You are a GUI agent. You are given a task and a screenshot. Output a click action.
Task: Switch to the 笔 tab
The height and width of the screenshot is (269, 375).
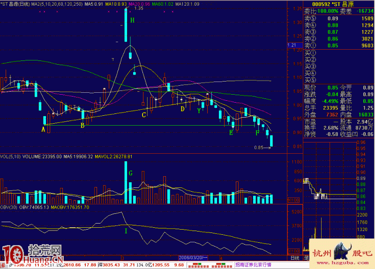pos(306,258)
